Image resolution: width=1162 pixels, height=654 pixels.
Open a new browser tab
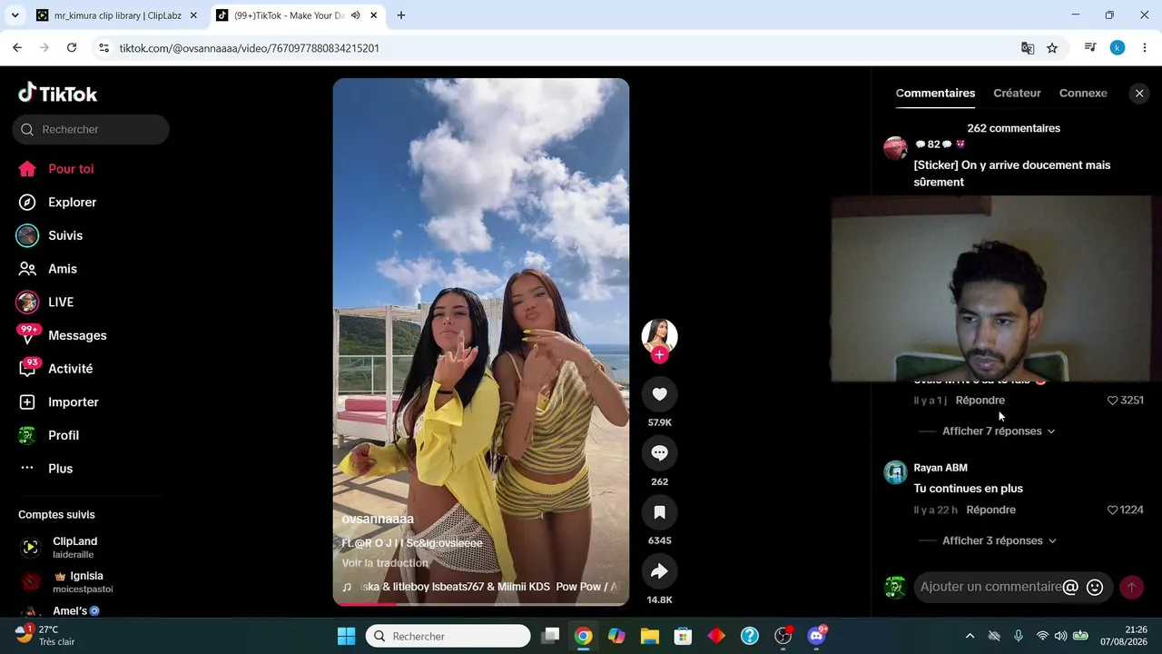coord(401,15)
